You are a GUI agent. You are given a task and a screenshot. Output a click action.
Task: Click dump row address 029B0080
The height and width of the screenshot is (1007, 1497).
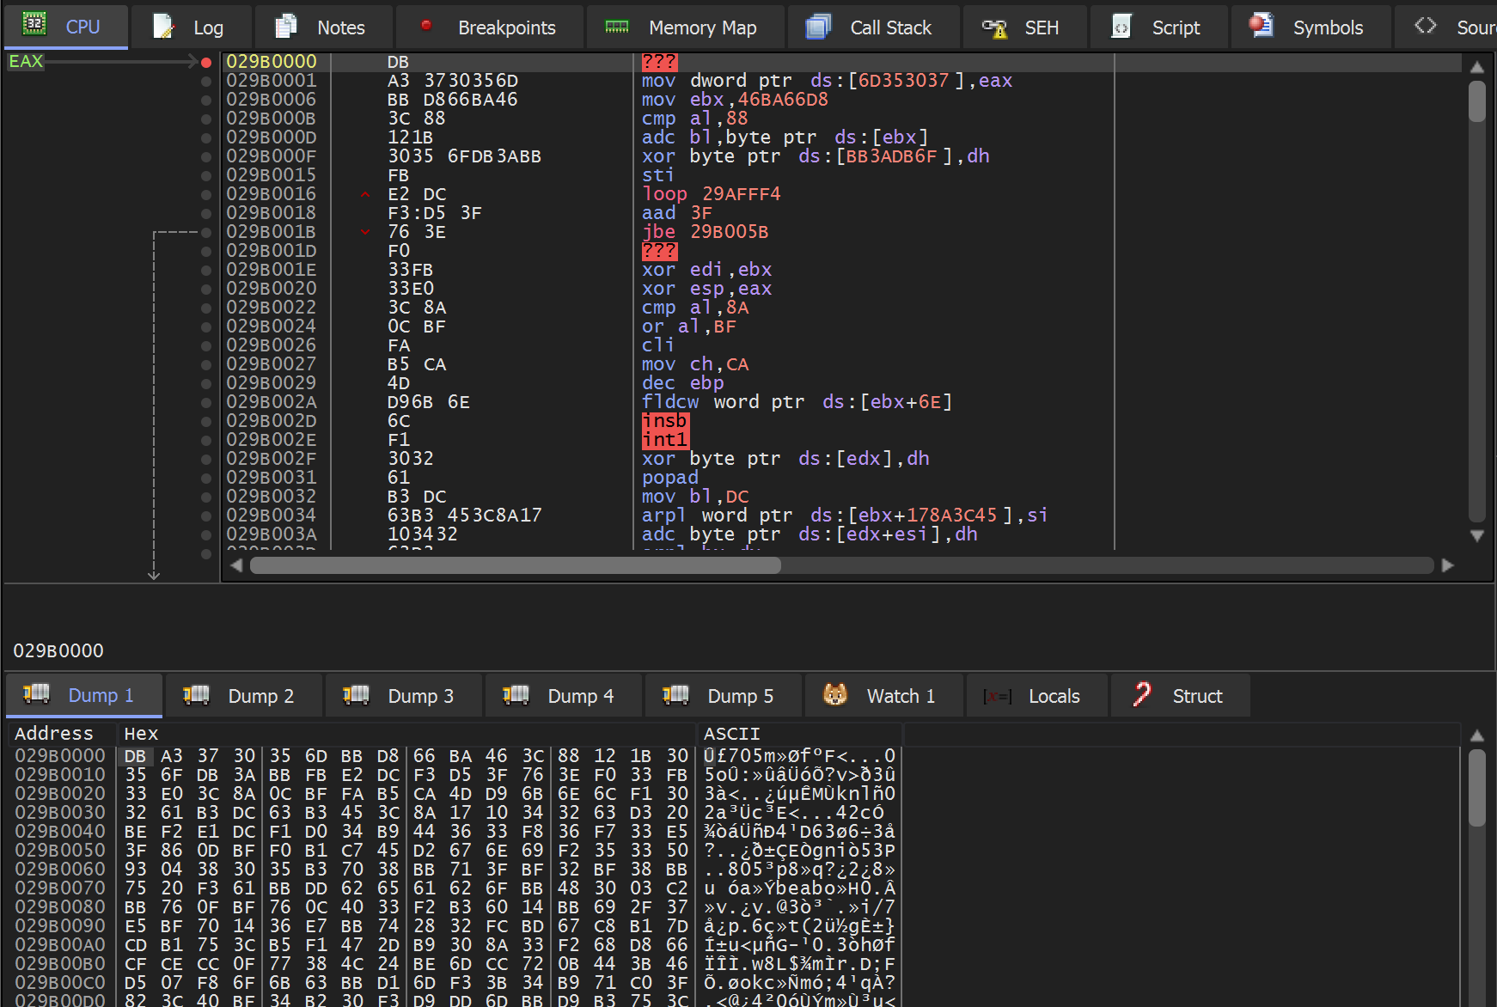(x=60, y=907)
